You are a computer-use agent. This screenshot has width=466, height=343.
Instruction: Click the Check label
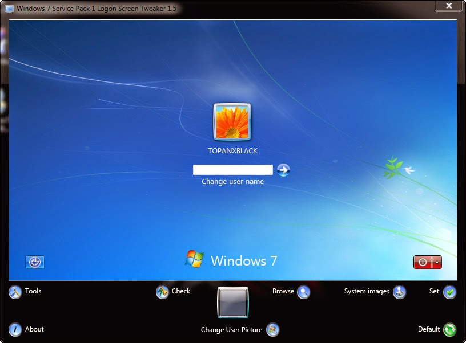181,291
